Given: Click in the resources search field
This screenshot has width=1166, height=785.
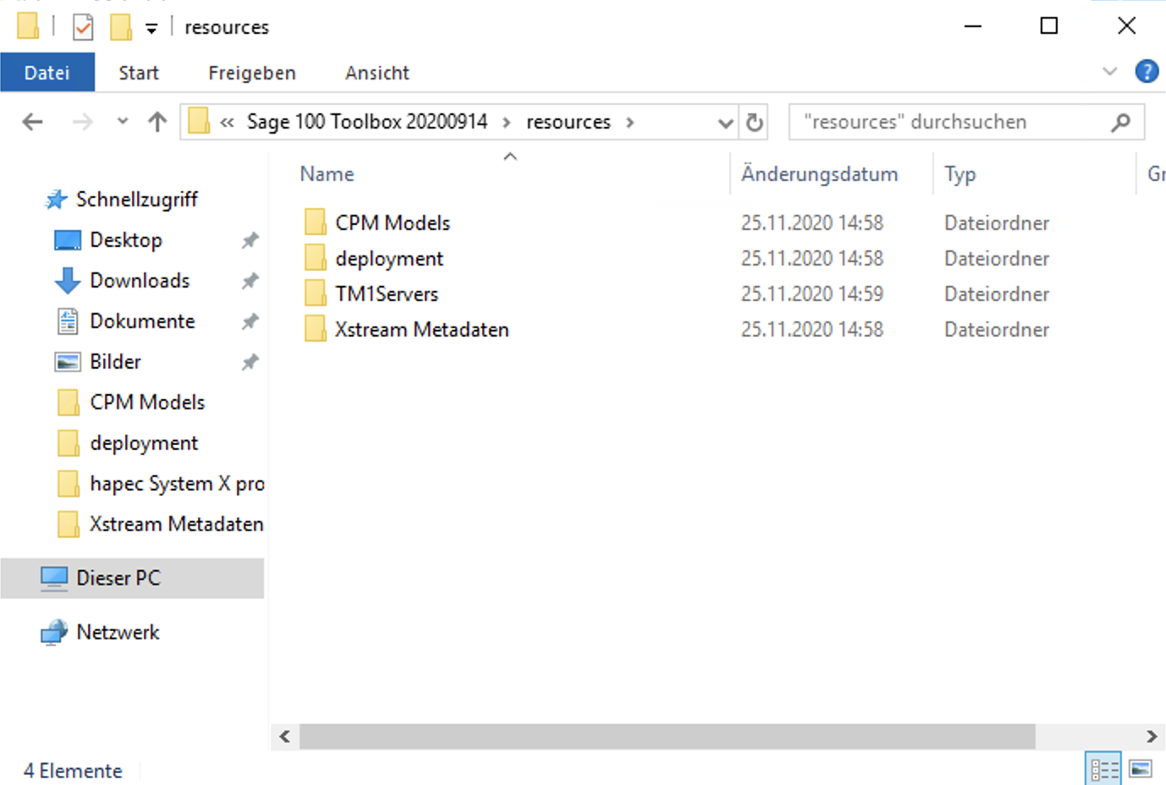Looking at the screenshot, I should click(948, 123).
